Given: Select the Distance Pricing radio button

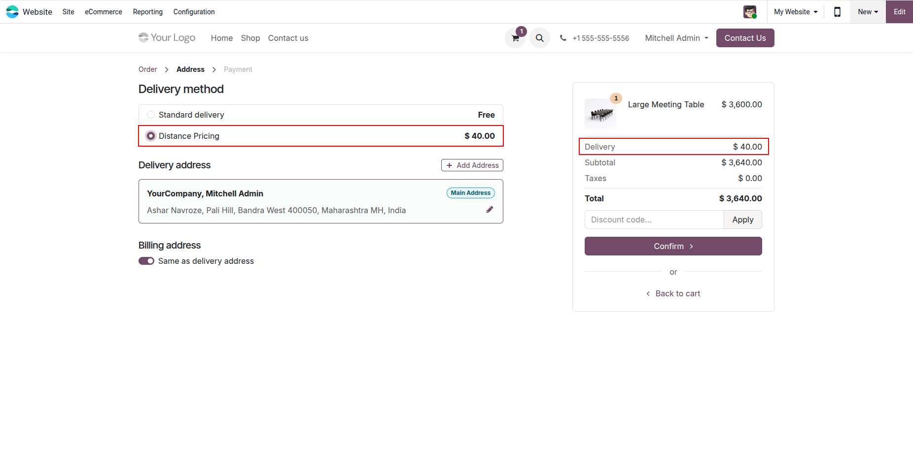Looking at the screenshot, I should click(x=150, y=136).
